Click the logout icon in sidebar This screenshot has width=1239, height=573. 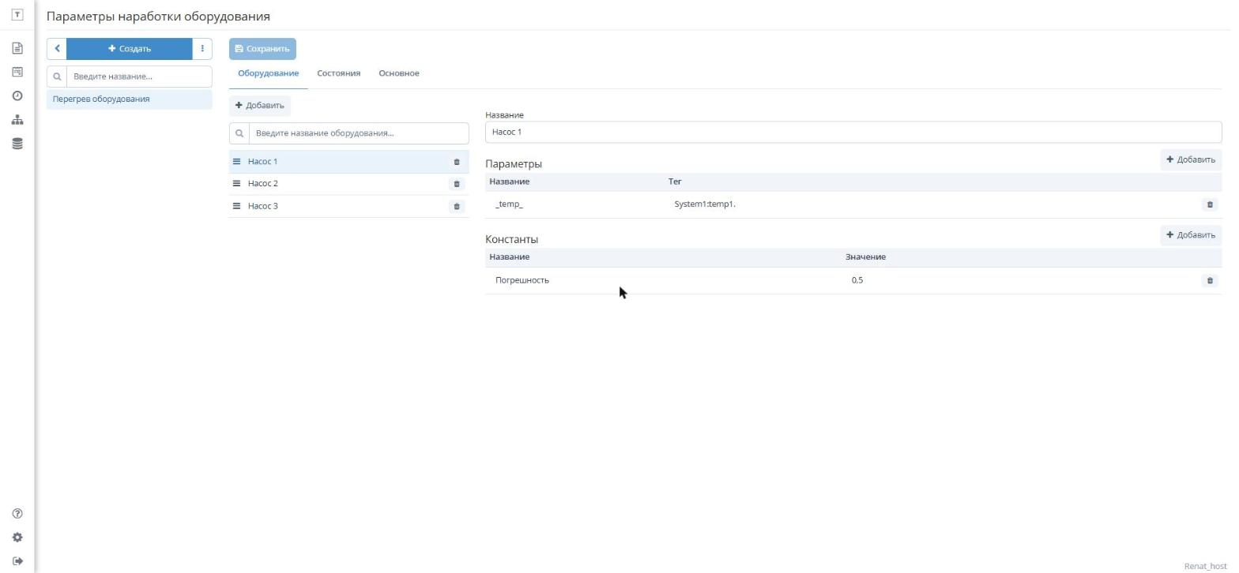[17, 561]
